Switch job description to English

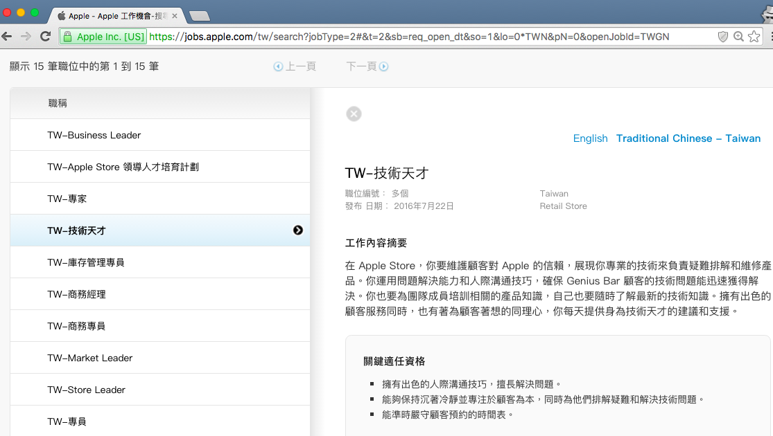(590, 138)
